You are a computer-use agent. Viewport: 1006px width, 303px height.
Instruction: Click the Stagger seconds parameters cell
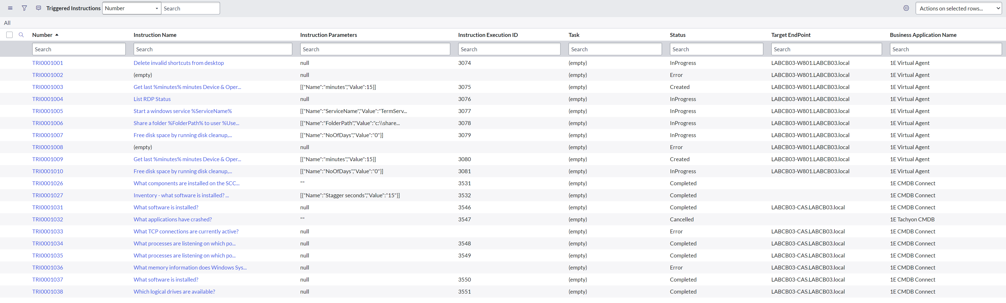(350, 195)
